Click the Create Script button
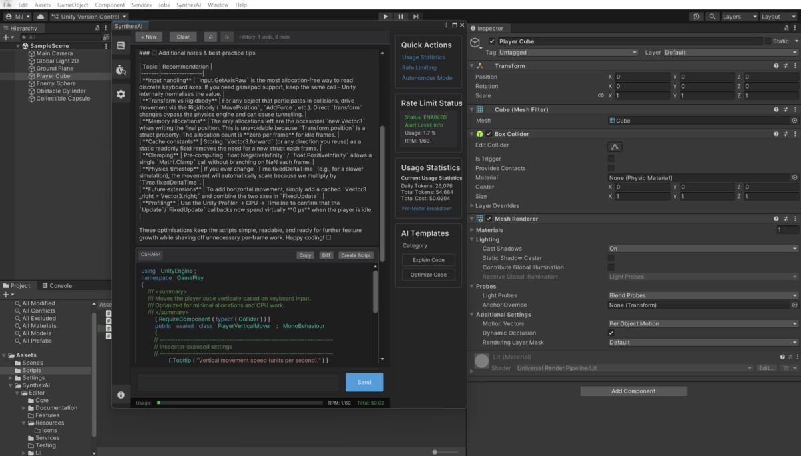This screenshot has height=456, width=801. tap(356, 255)
